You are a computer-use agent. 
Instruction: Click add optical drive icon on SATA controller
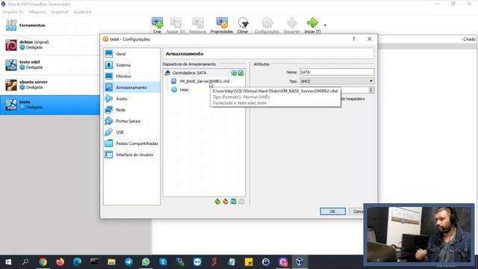point(234,73)
